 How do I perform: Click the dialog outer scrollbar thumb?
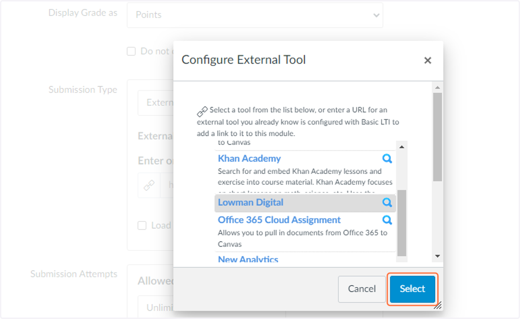click(x=437, y=137)
